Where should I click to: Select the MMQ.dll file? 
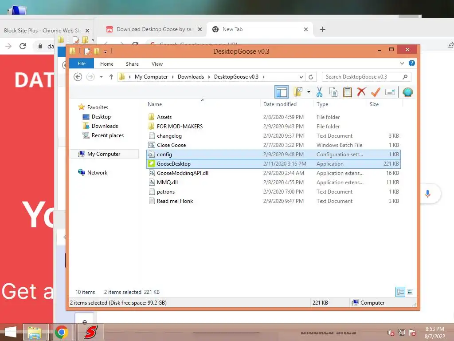(x=167, y=182)
